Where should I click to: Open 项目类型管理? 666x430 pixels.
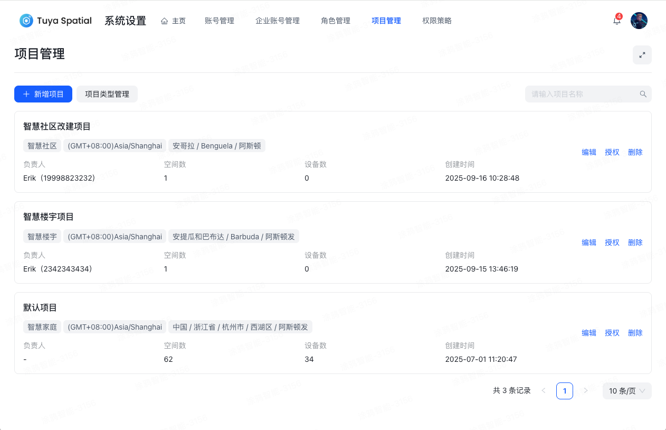point(107,94)
